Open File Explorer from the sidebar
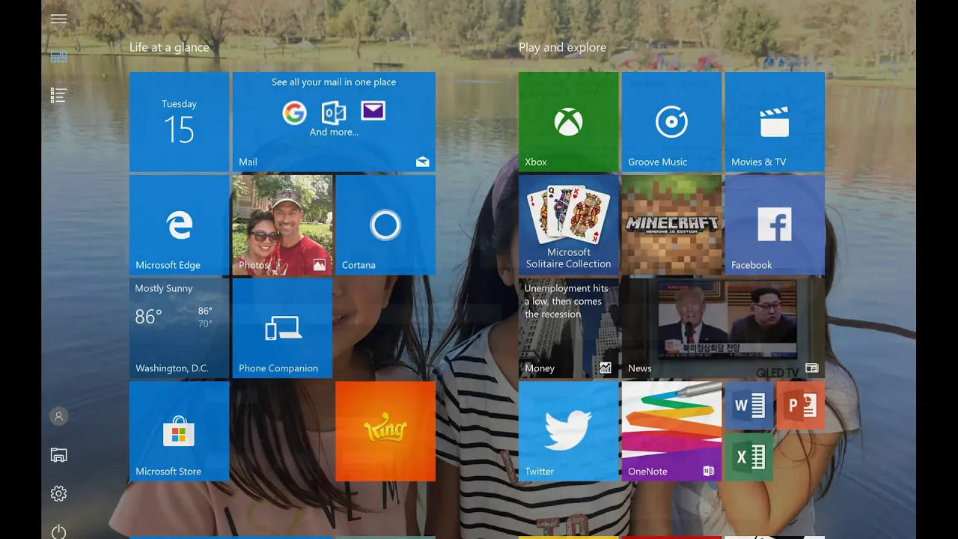 coord(58,454)
